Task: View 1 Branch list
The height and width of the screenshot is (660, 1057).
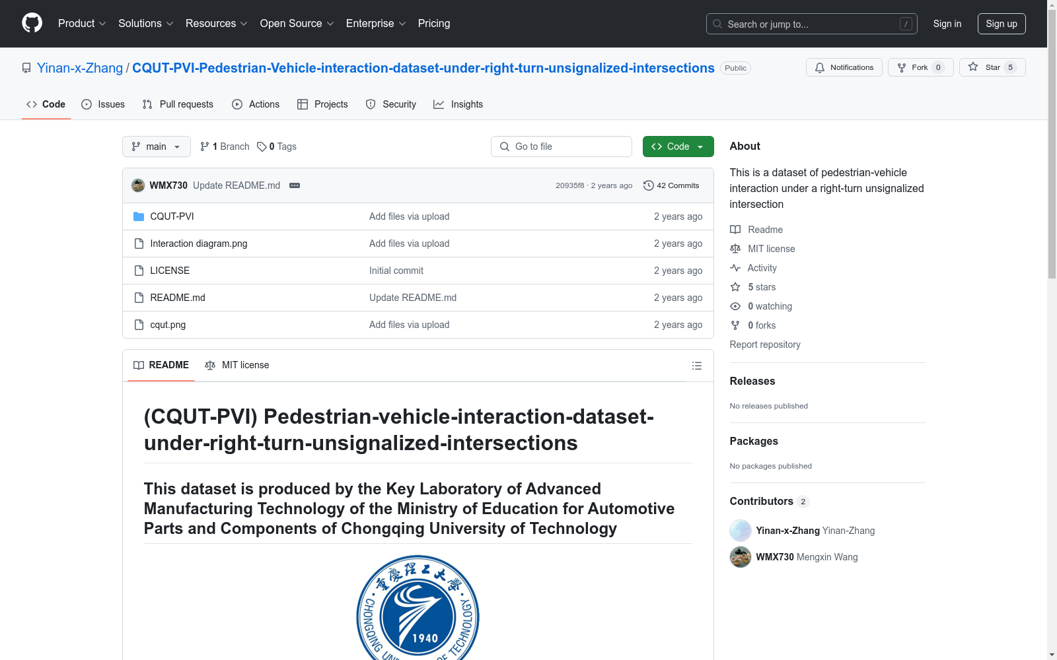Action: [x=225, y=147]
